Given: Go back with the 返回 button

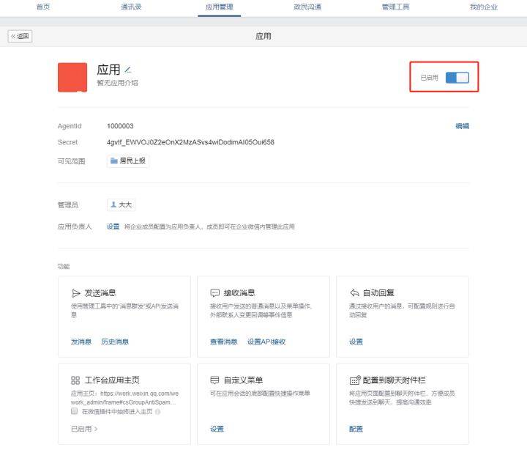Looking at the screenshot, I should point(20,36).
